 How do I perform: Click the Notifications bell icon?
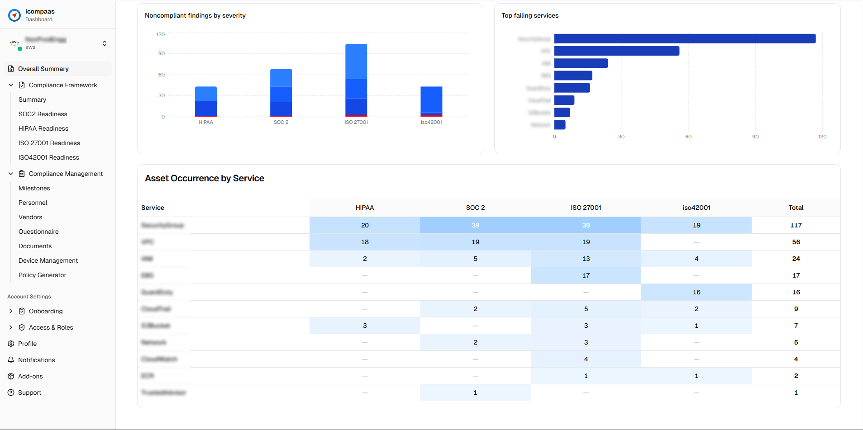click(x=11, y=360)
